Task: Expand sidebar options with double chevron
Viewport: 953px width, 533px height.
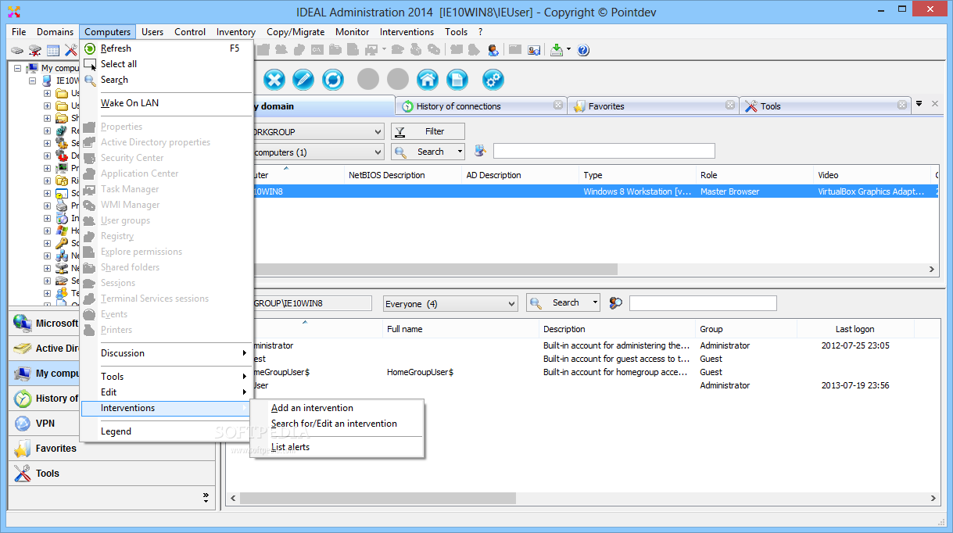Action: tap(206, 496)
